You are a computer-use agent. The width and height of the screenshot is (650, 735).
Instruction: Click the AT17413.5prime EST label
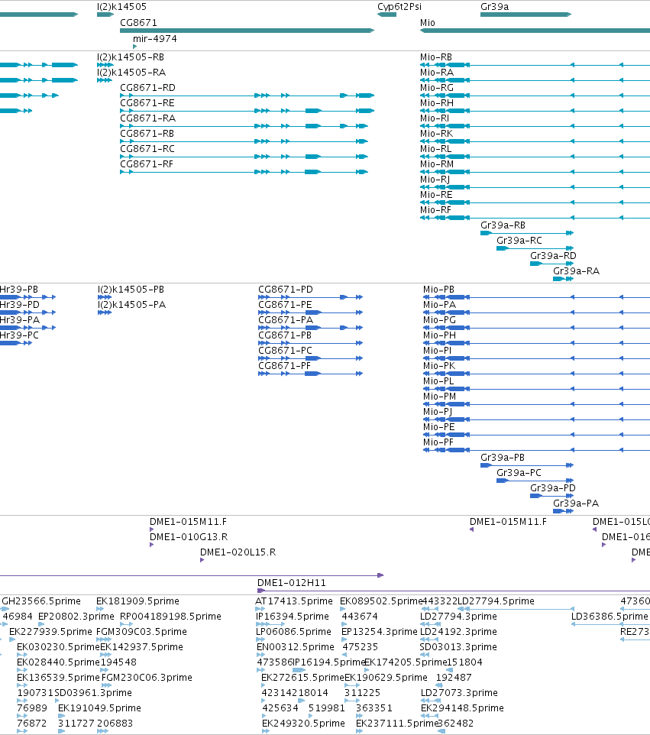tap(294, 601)
